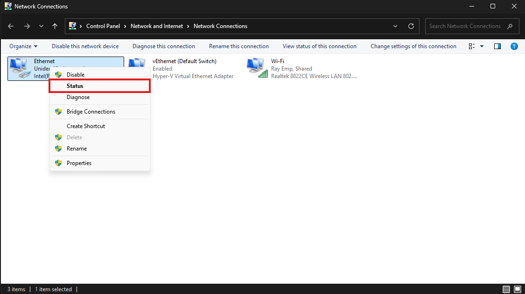Choose Disable in the context menu
This screenshot has width=525, height=294.
(100, 75)
